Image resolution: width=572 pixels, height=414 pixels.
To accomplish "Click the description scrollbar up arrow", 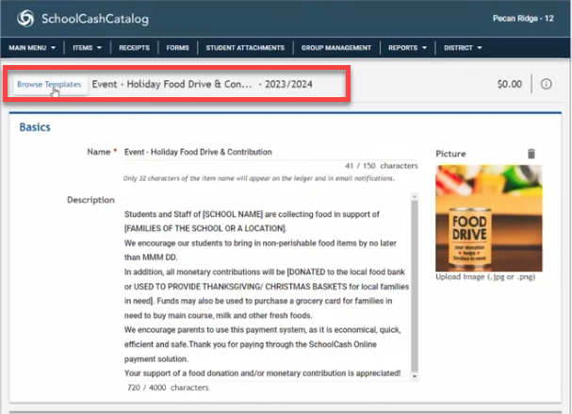I will point(415,197).
